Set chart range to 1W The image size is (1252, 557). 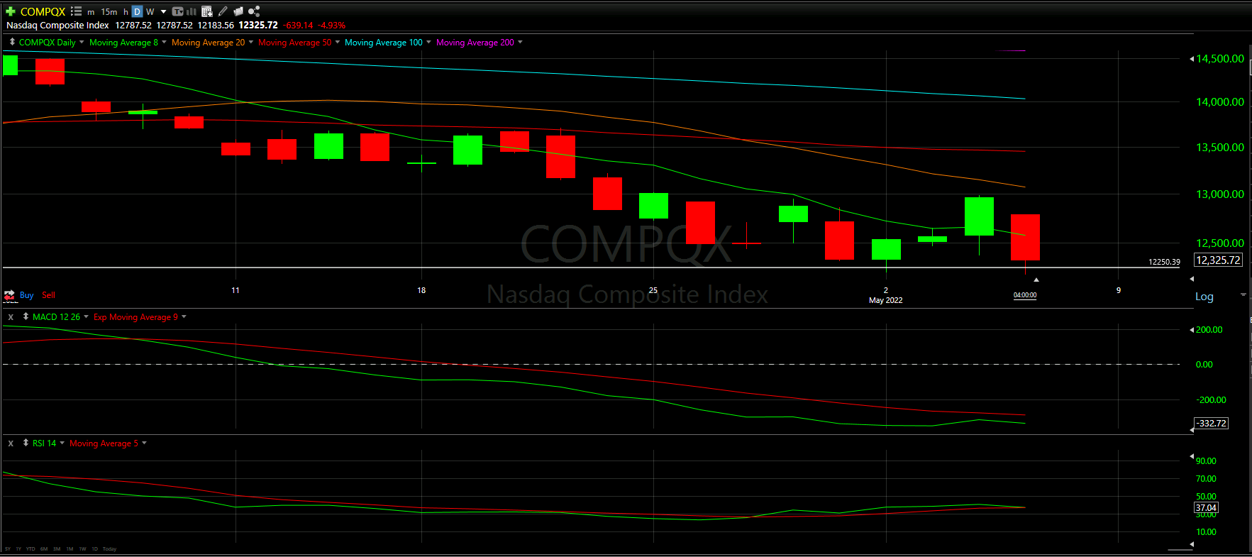click(x=82, y=549)
